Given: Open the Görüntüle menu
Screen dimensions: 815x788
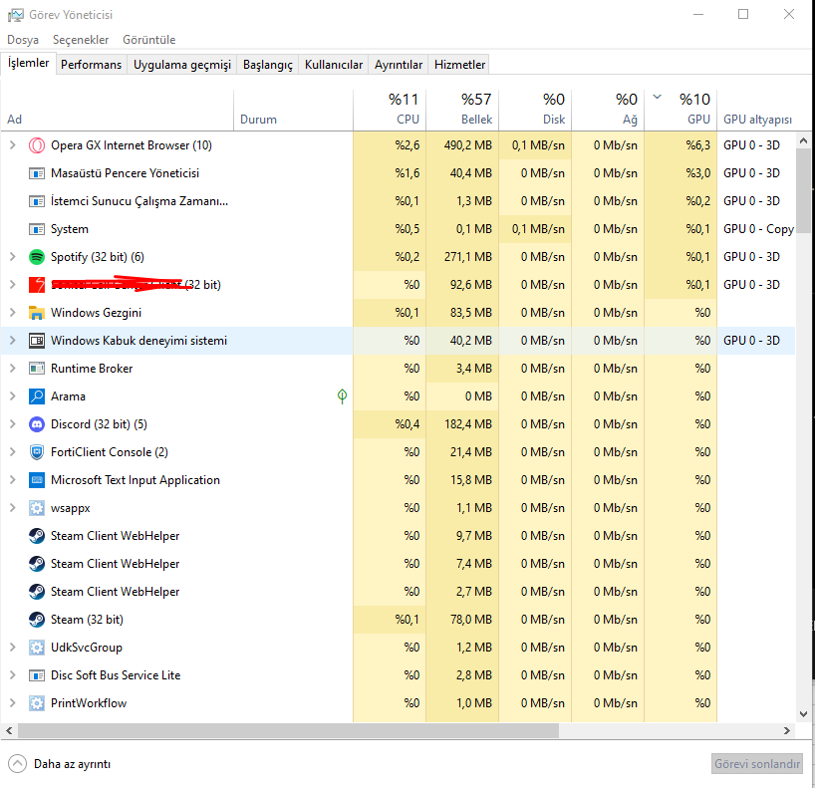Looking at the screenshot, I should pyautogui.click(x=149, y=40).
